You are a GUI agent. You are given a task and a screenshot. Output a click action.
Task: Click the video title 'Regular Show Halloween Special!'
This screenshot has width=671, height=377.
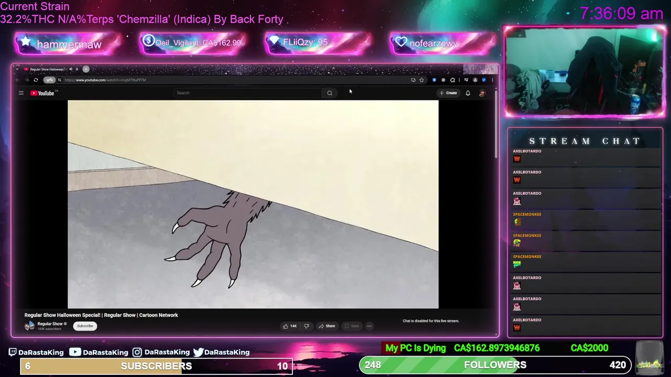(x=101, y=315)
